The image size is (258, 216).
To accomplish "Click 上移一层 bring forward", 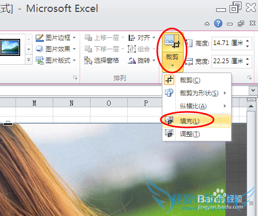I will [104, 38].
